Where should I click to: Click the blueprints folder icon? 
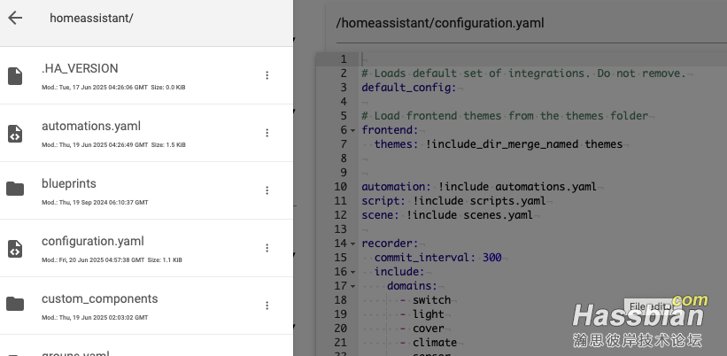click(x=15, y=189)
